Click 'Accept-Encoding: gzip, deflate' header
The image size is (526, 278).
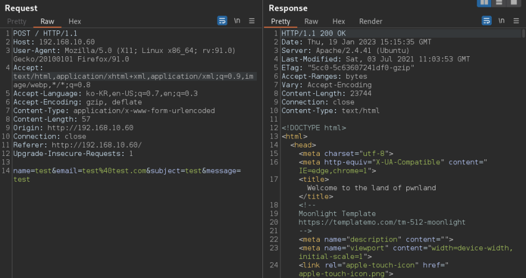click(78, 102)
